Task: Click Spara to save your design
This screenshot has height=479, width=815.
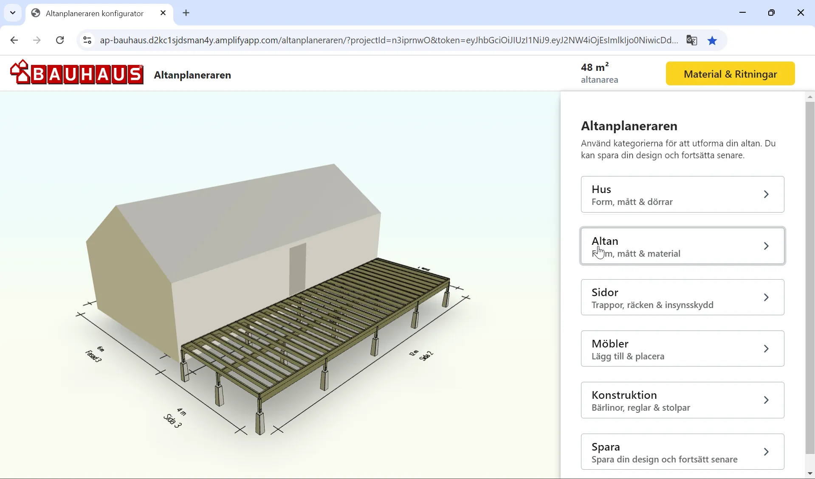Action: [682, 451]
